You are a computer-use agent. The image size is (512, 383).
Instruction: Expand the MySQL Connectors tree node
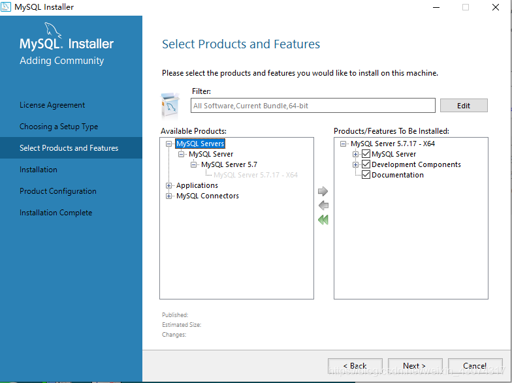[168, 196]
